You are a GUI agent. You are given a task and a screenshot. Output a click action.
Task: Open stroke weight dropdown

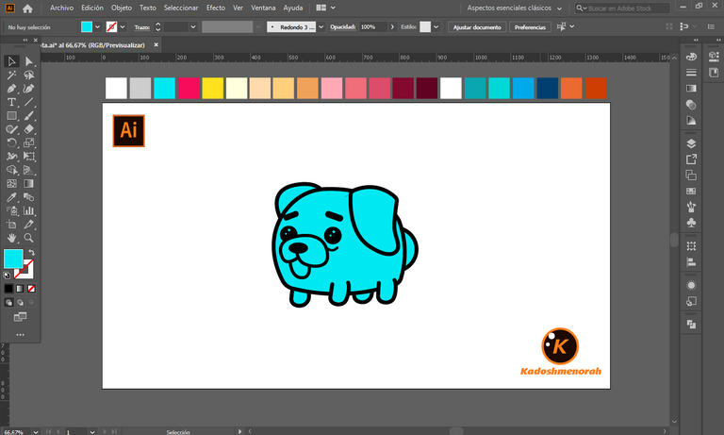[x=193, y=26]
